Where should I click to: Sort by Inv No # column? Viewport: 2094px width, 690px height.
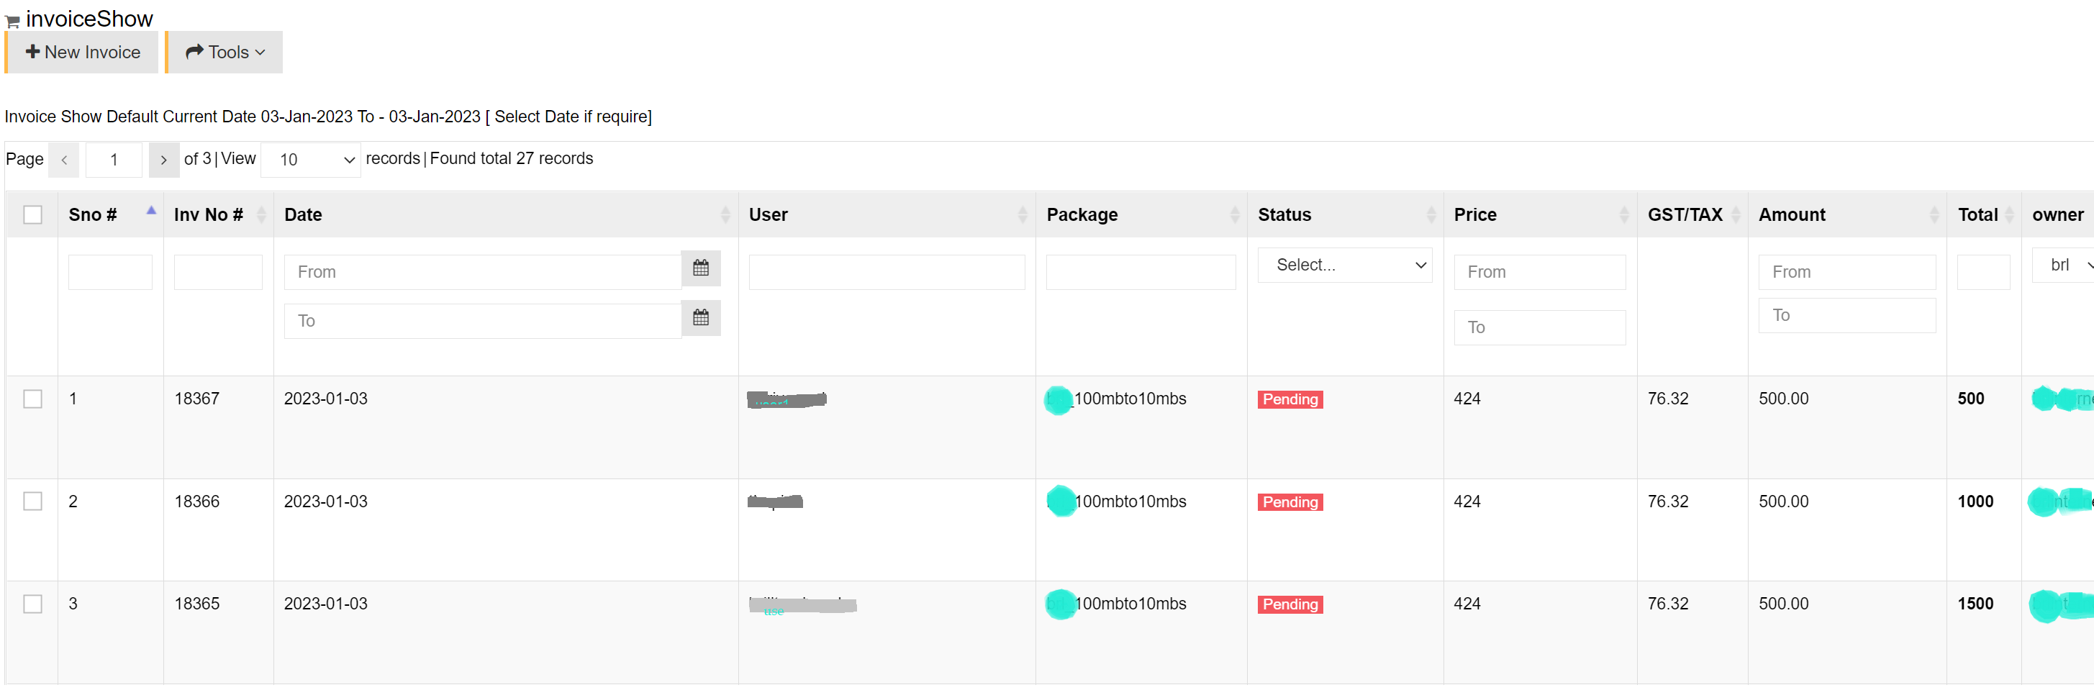[219, 215]
